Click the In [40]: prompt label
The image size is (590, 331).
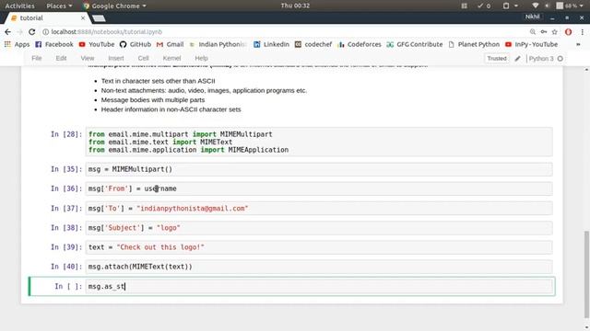click(x=66, y=267)
